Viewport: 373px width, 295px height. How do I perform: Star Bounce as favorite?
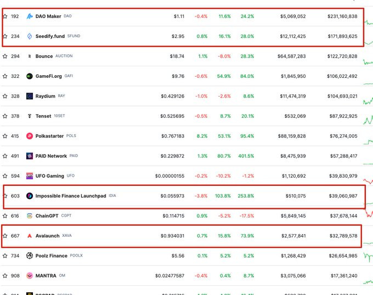tap(5, 56)
